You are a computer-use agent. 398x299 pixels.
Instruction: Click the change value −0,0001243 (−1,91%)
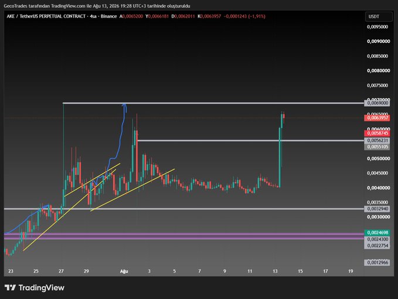tap(244, 16)
